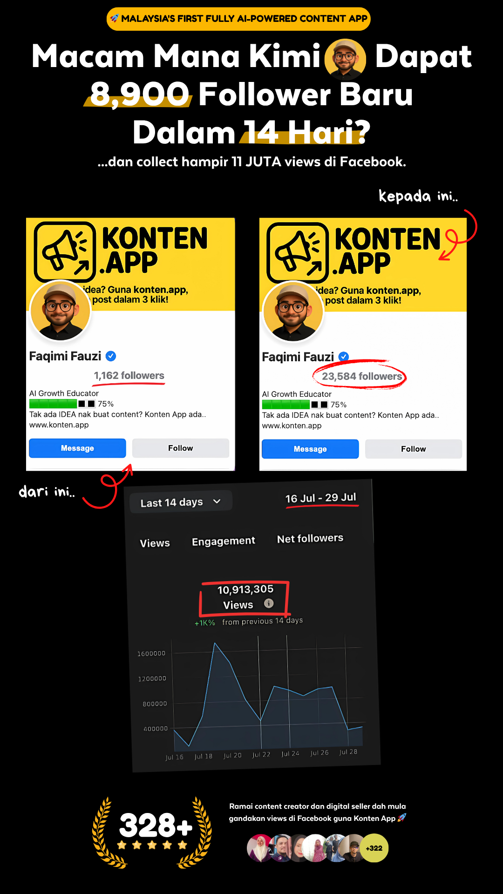Open the www.konten.app link on right card

(x=292, y=426)
